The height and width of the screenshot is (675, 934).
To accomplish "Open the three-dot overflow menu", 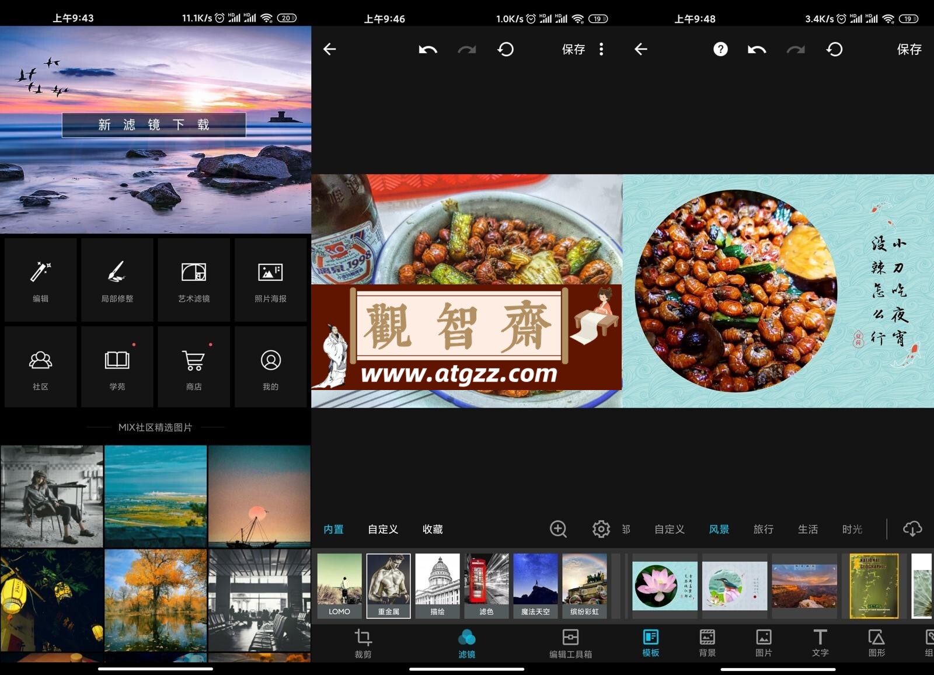I will [x=601, y=49].
